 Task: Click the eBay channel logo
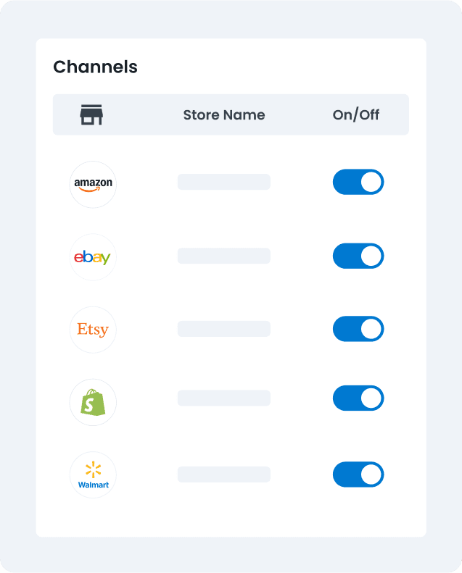tap(93, 257)
